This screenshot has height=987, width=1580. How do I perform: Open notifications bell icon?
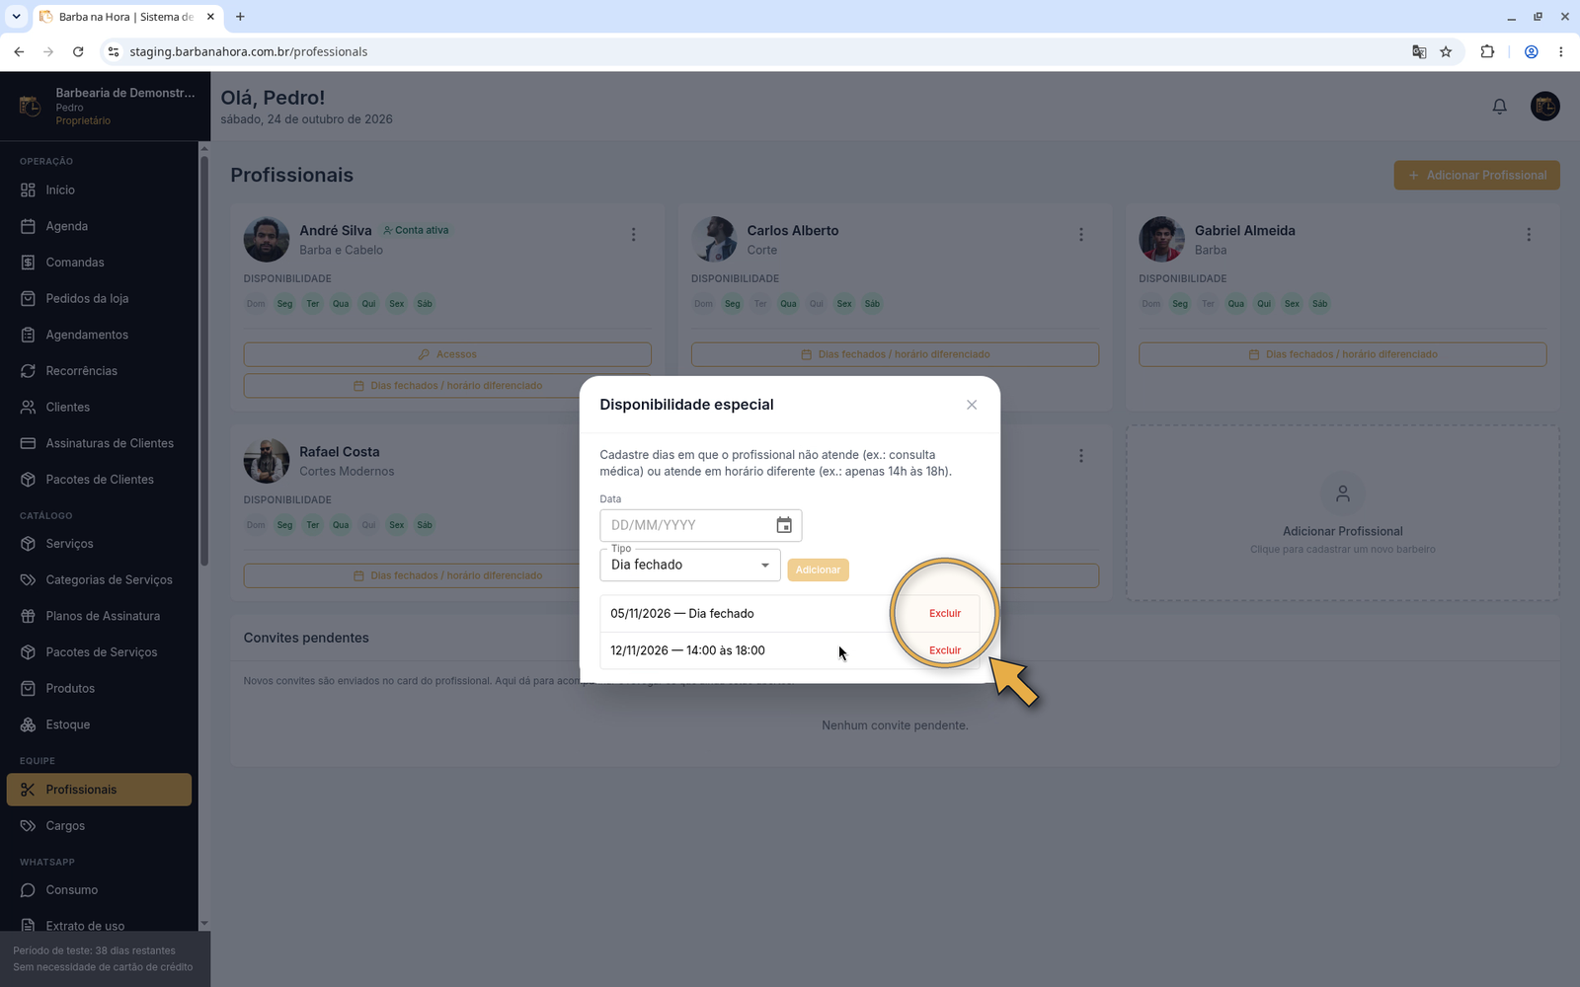pos(1499,107)
